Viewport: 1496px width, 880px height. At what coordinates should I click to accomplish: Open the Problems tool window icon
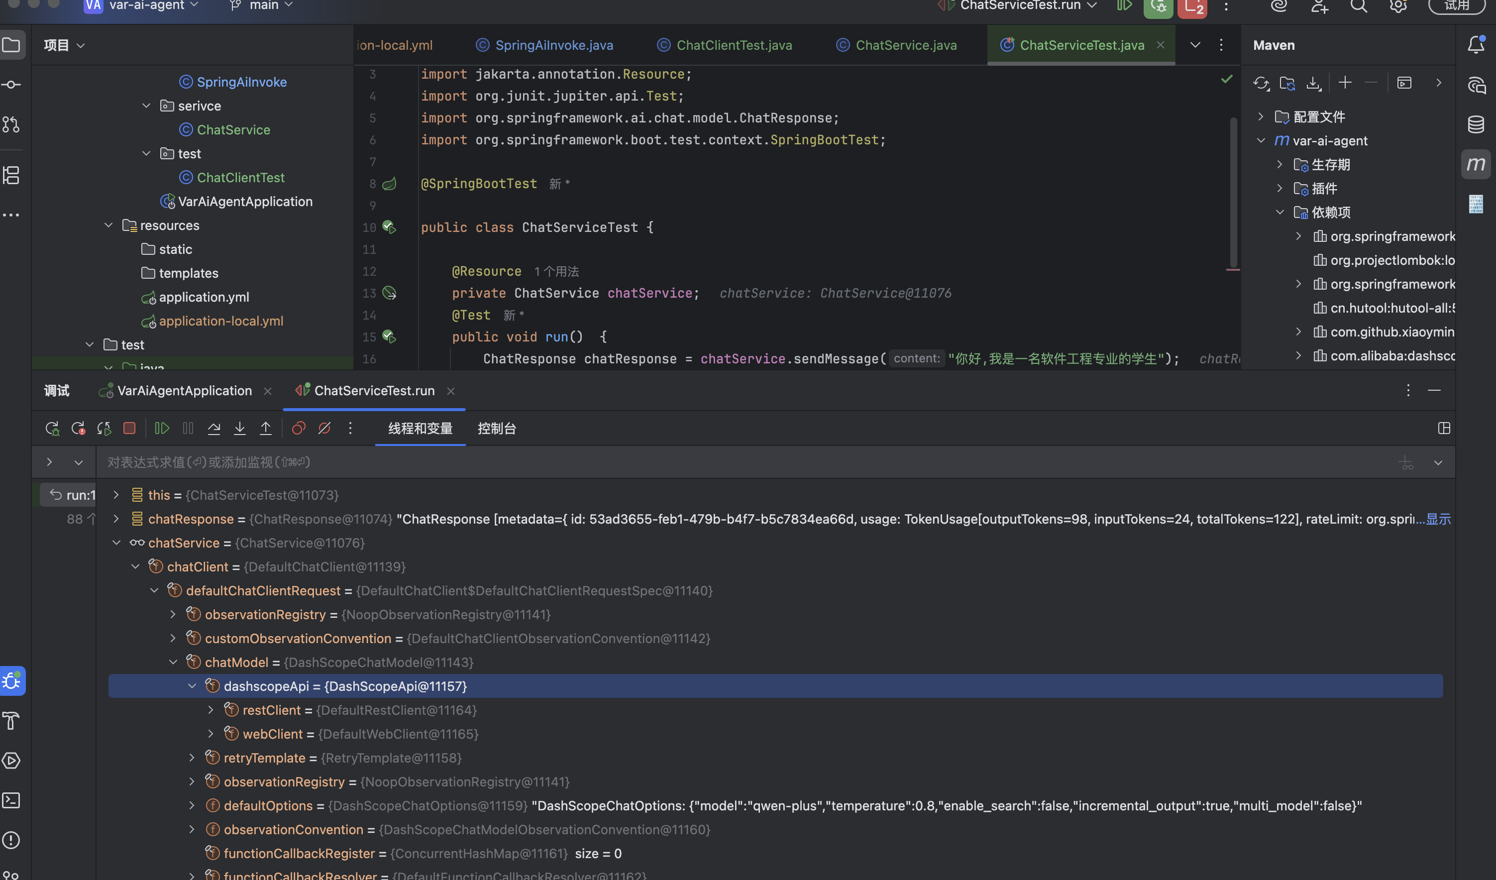12,840
